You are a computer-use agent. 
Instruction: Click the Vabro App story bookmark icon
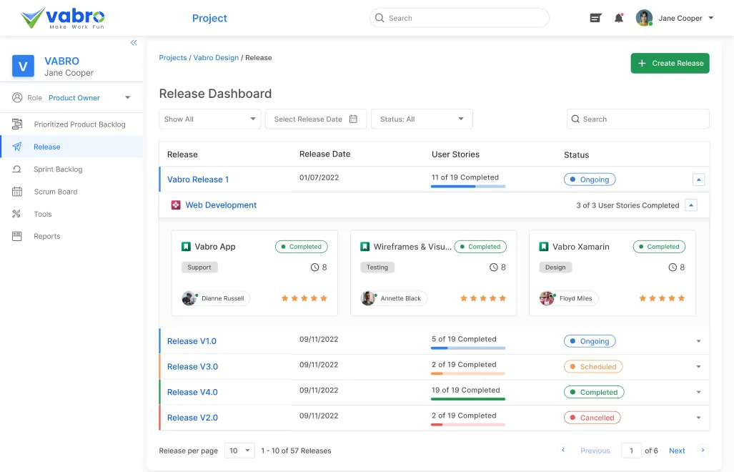point(186,247)
